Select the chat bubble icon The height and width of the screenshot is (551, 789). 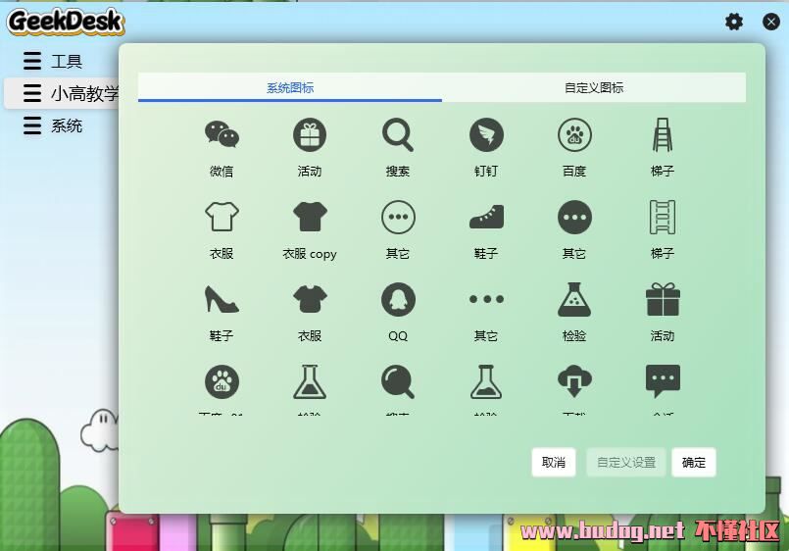point(663,381)
